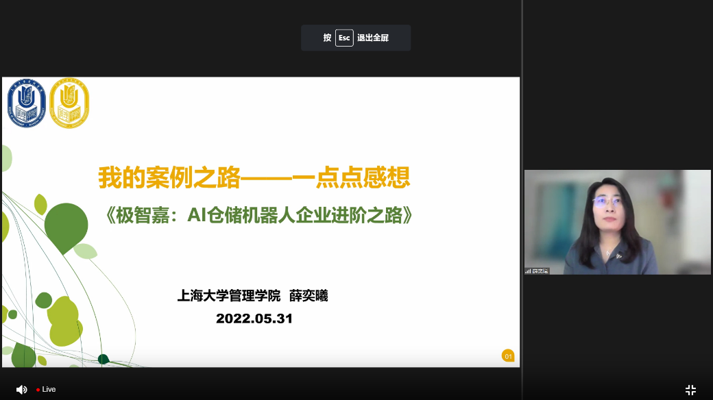The width and height of the screenshot is (713, 400).
Task: Click the 上海大学管理学院 author text
Action: tap(229, 296)
